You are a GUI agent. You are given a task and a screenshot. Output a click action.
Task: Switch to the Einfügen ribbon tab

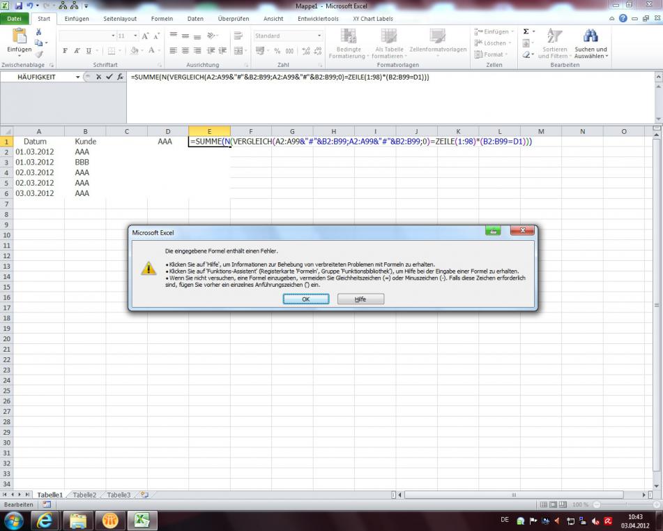click(77, 19)
